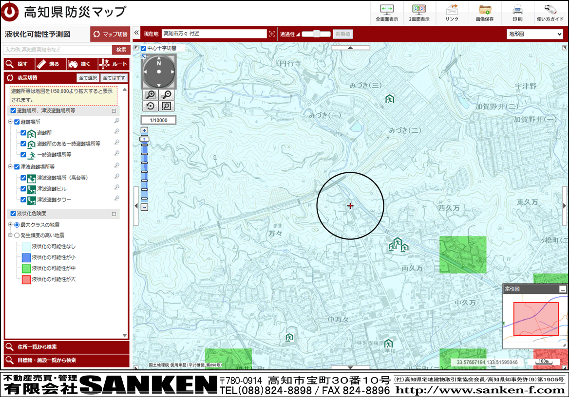This screenshot has height=397, width=569.
Task: Uncheck the 中心十字切替 checkbox
Action: click(x=143, y=49)
